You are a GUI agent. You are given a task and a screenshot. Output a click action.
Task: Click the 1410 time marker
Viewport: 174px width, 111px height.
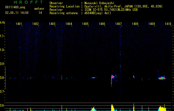coord(168,24)
